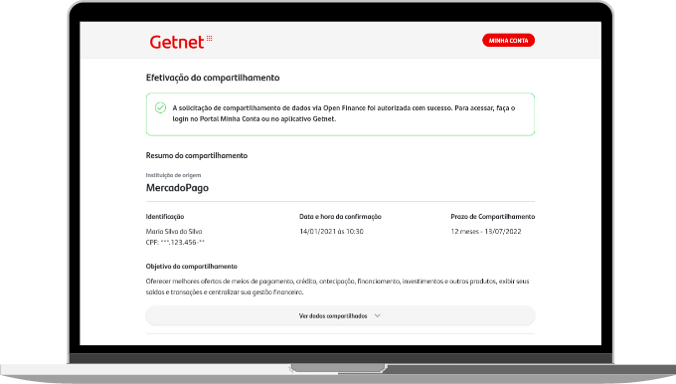
Task: Select the name Maria Silva da Silva
Action: pyautogui.click(x=174, y=231)
